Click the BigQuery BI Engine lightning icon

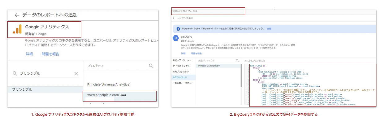178,29
